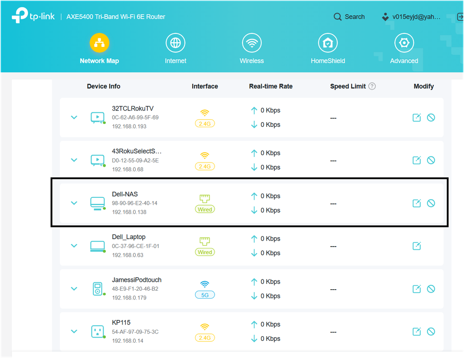Expand the KP115 device row
The width and height of the screenshot is (464, 358).
pos(74,332)
